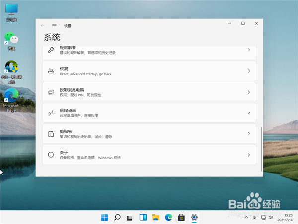The height and width of the screenshot is (224, 298).
Task: Expand the 投影到此电脑 row chevron
Action: pyautogui.click(x=249, y=92)
